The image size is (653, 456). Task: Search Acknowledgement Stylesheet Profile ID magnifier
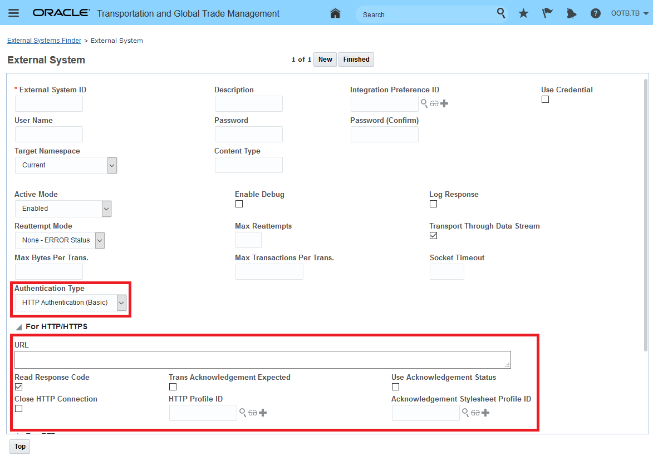(465, 413)
